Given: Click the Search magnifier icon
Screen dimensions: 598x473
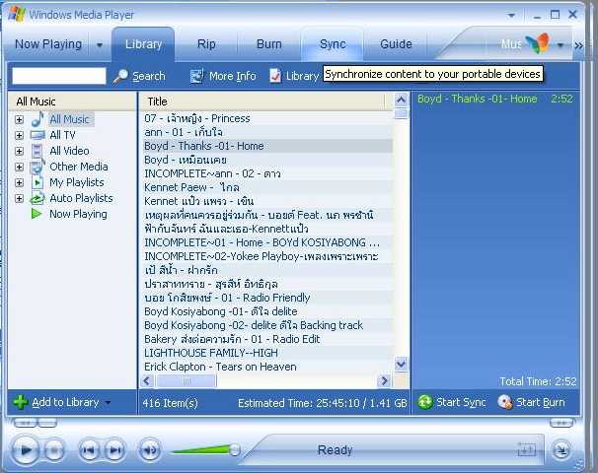Looking at the screenshot, I should coord(120,76).
